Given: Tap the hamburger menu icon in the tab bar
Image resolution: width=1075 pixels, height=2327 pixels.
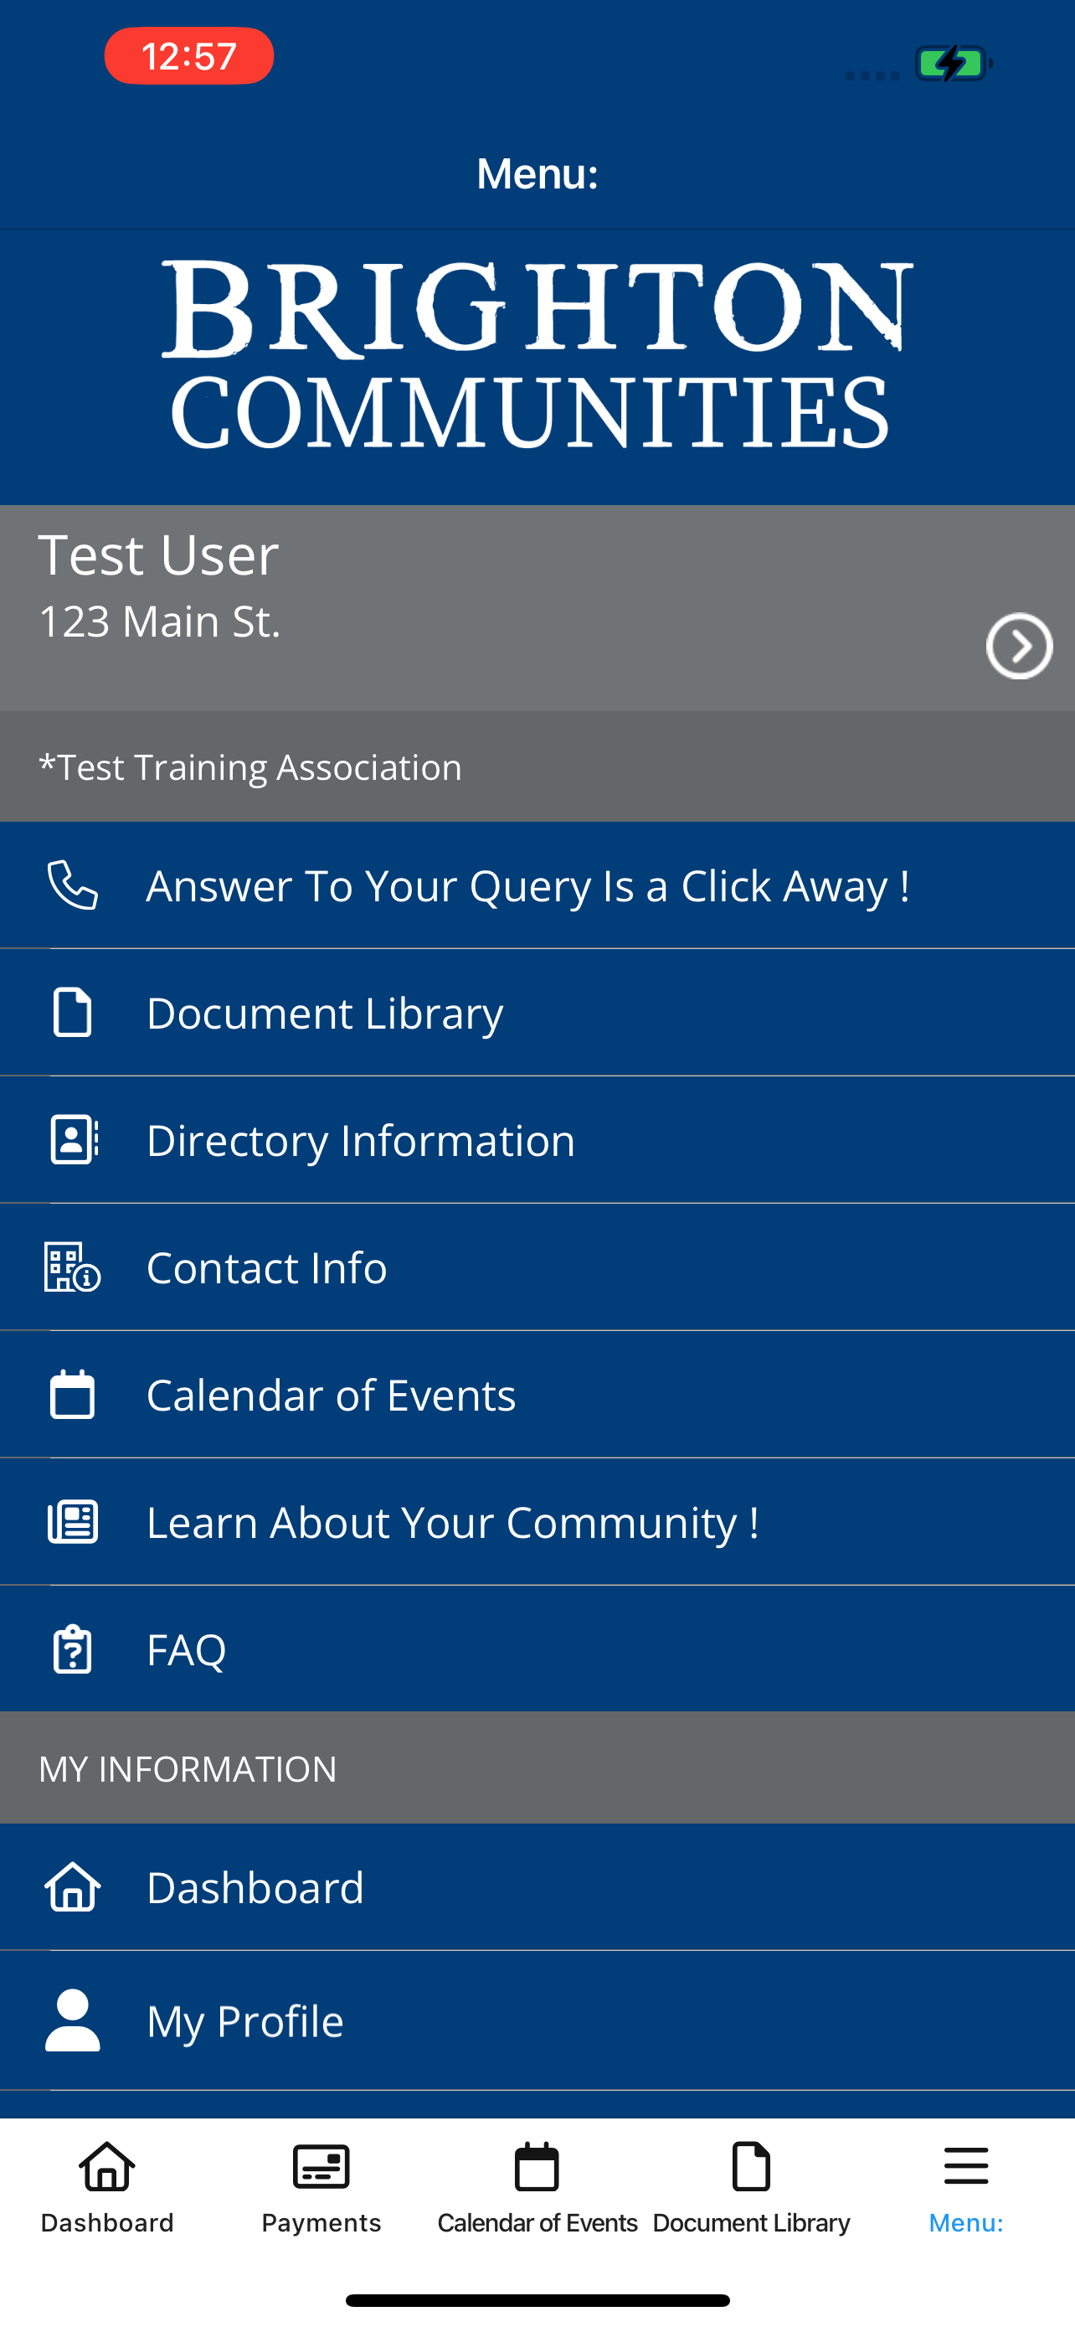Looking at the screenshot, I should point(966,2166).
